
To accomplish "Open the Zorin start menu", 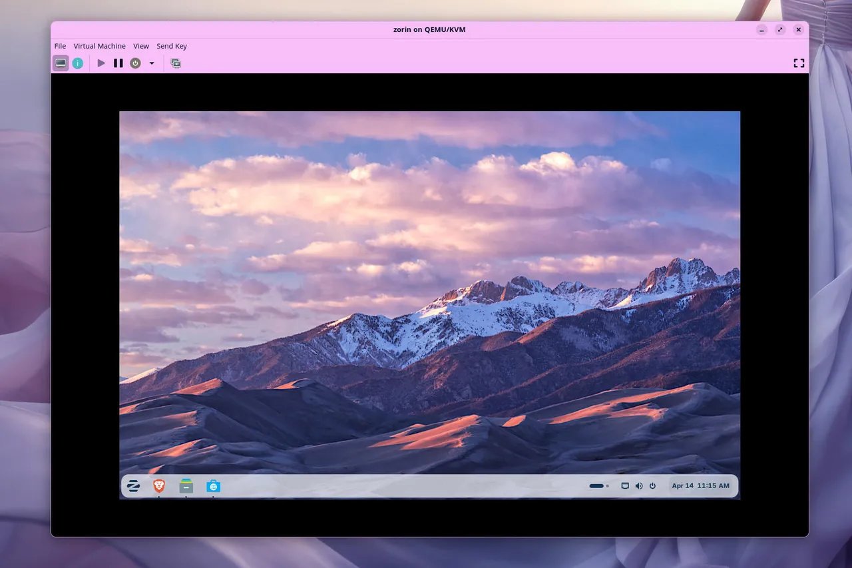I will pyautogui.click(x=133, y=486).
